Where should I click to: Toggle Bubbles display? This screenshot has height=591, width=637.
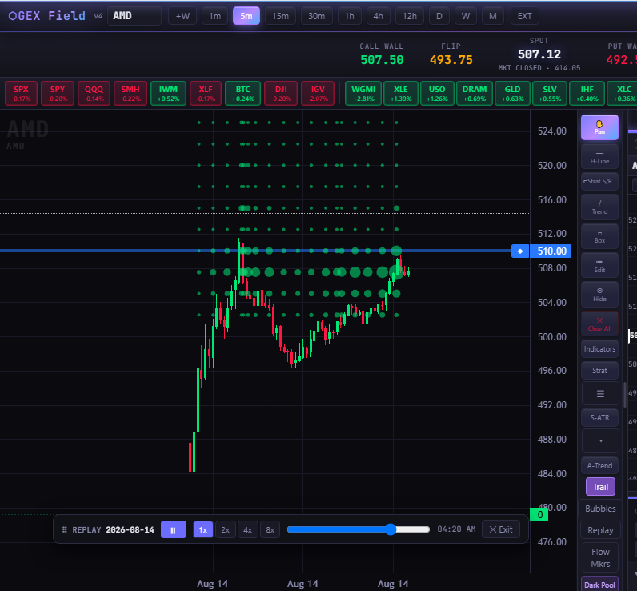(x=600, y=509)
